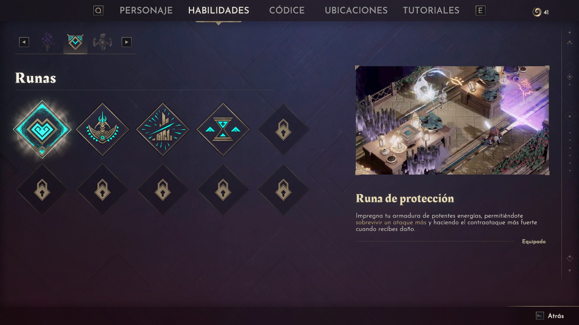Click the last locked rune in second row
The height and width of the screenshot is (325, 579).
coord(283,190)
